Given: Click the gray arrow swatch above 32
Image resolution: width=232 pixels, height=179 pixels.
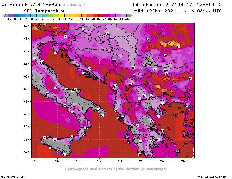Looking at the screenshot, I should 130,15.
